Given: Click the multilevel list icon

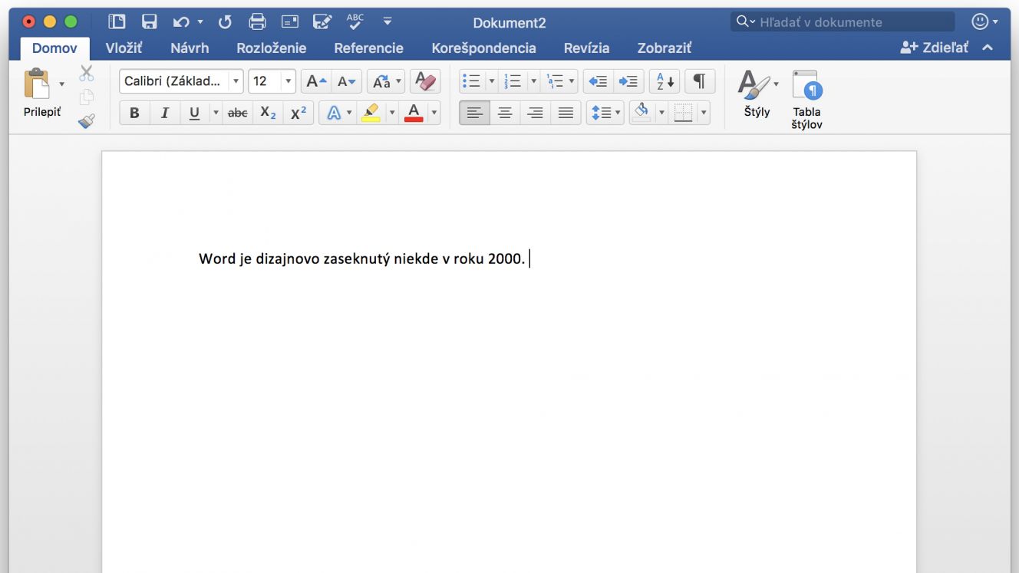Looking at the screenshot, I should (554, 81).
